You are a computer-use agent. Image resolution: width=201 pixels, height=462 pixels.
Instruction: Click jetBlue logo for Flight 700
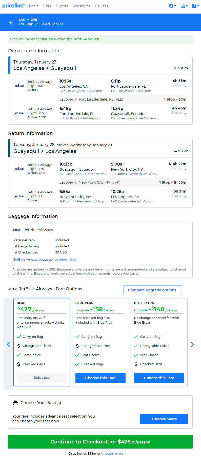pos(19,86)
